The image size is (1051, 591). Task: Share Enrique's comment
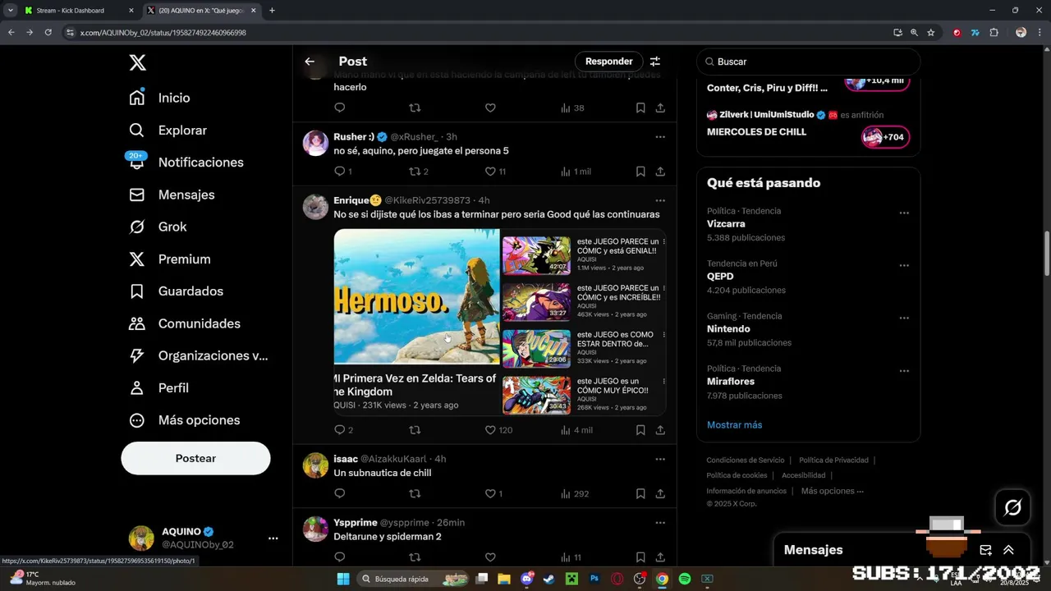(x=660, y=430)
